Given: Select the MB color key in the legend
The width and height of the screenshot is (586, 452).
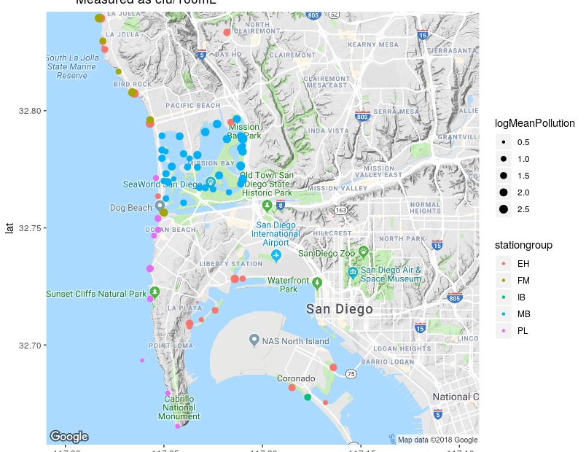Looking at the screenshot, I should pyautogui.click(x=504, y=314).
